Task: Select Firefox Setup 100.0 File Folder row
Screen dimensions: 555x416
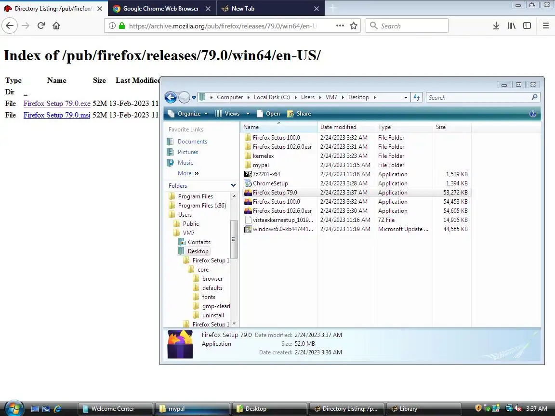Action: click(356, 138)
